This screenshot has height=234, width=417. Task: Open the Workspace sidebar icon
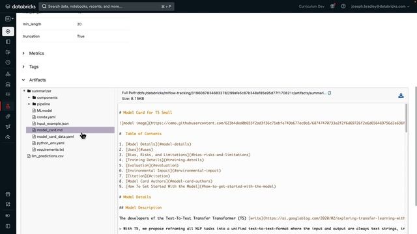pyautogui.click(x=8, y=42)
